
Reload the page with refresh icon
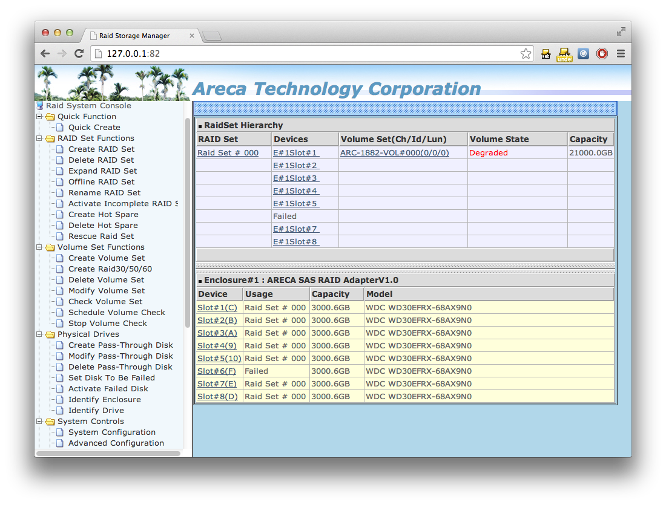coord(79,53)
